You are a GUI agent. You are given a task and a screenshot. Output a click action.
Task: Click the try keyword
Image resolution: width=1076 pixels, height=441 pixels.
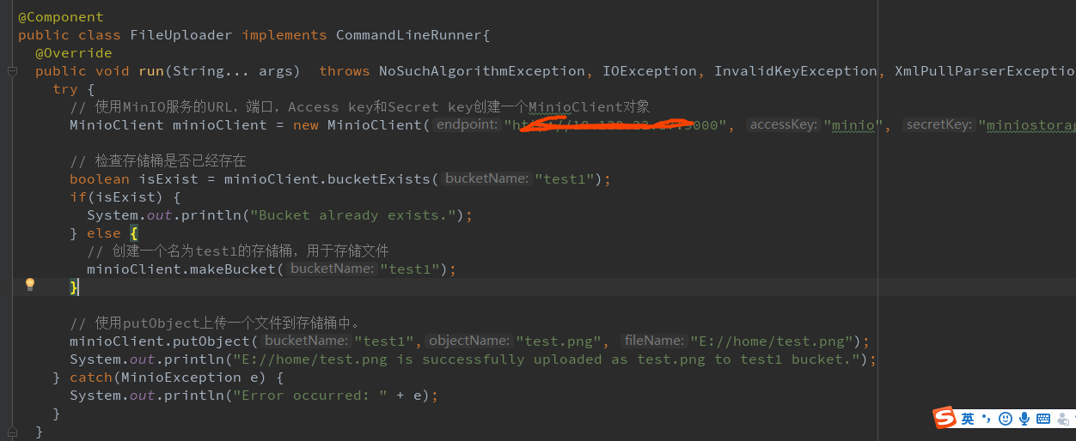65,89
